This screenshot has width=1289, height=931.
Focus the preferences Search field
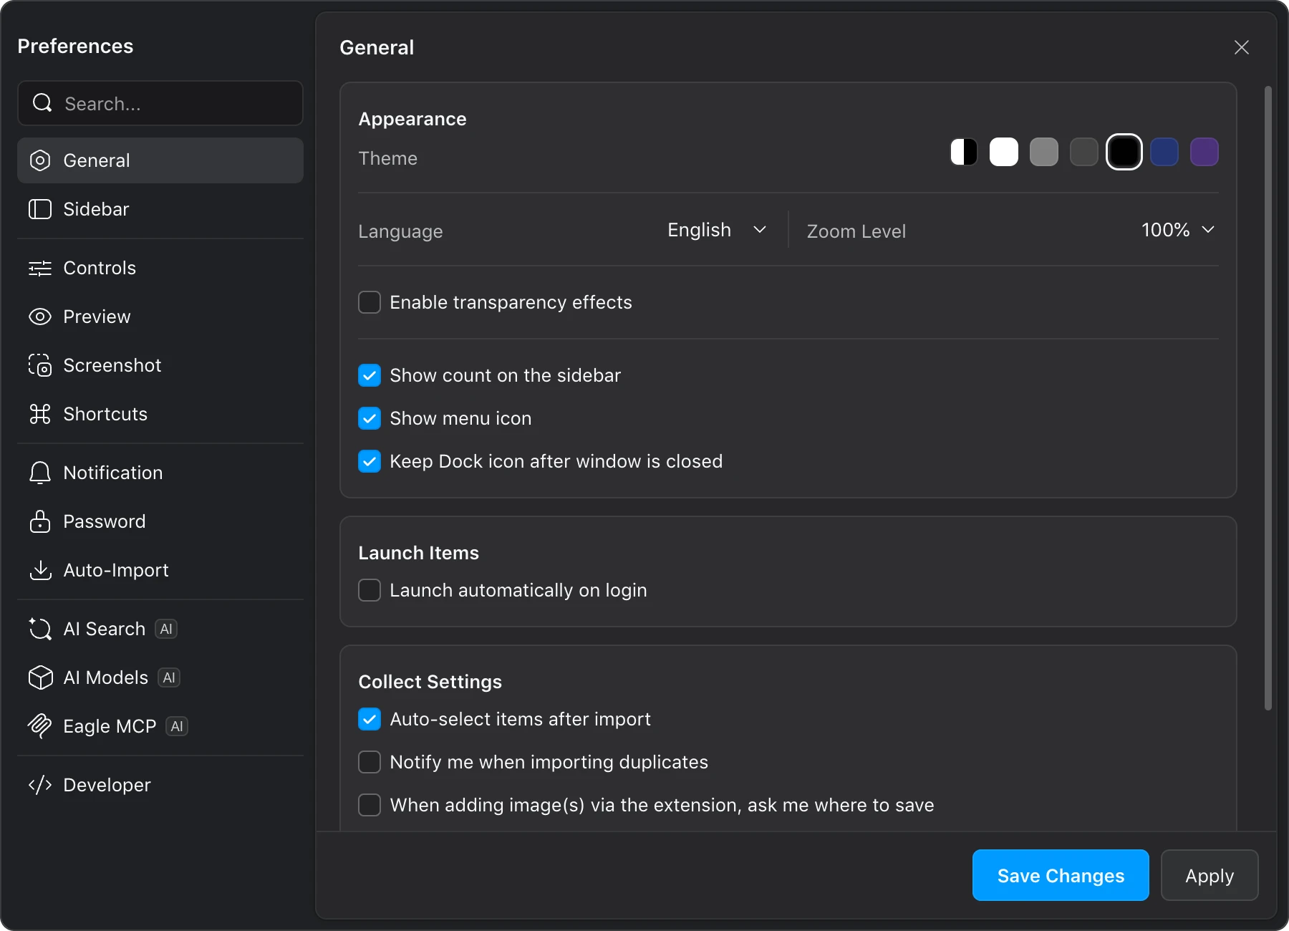172,104
